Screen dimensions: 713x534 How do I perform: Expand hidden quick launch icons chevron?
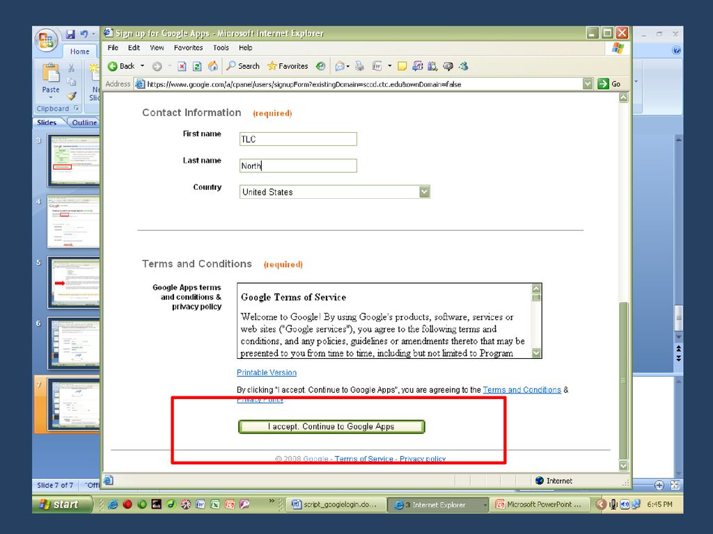[x=272, y=501]
